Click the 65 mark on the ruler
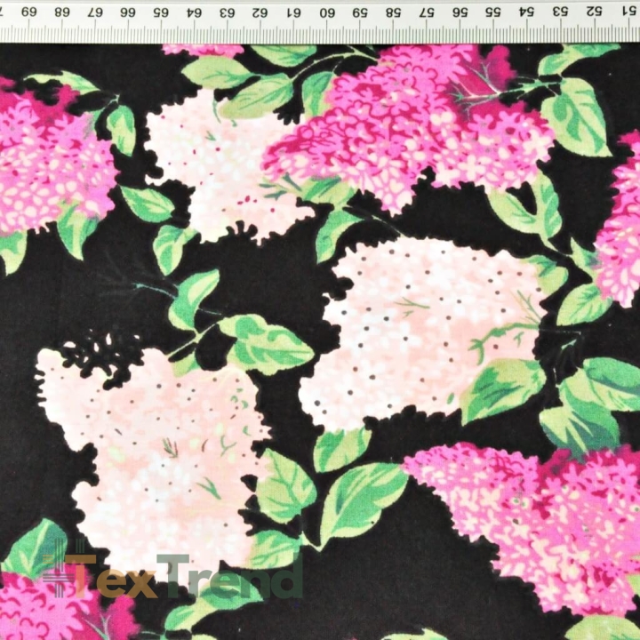This screenshot has width=640, height=640. coord(161,12)
